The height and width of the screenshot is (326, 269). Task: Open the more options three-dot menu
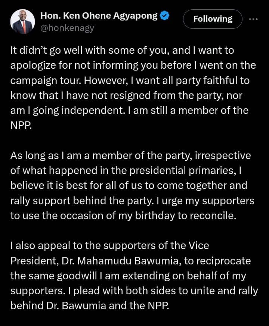253,19
